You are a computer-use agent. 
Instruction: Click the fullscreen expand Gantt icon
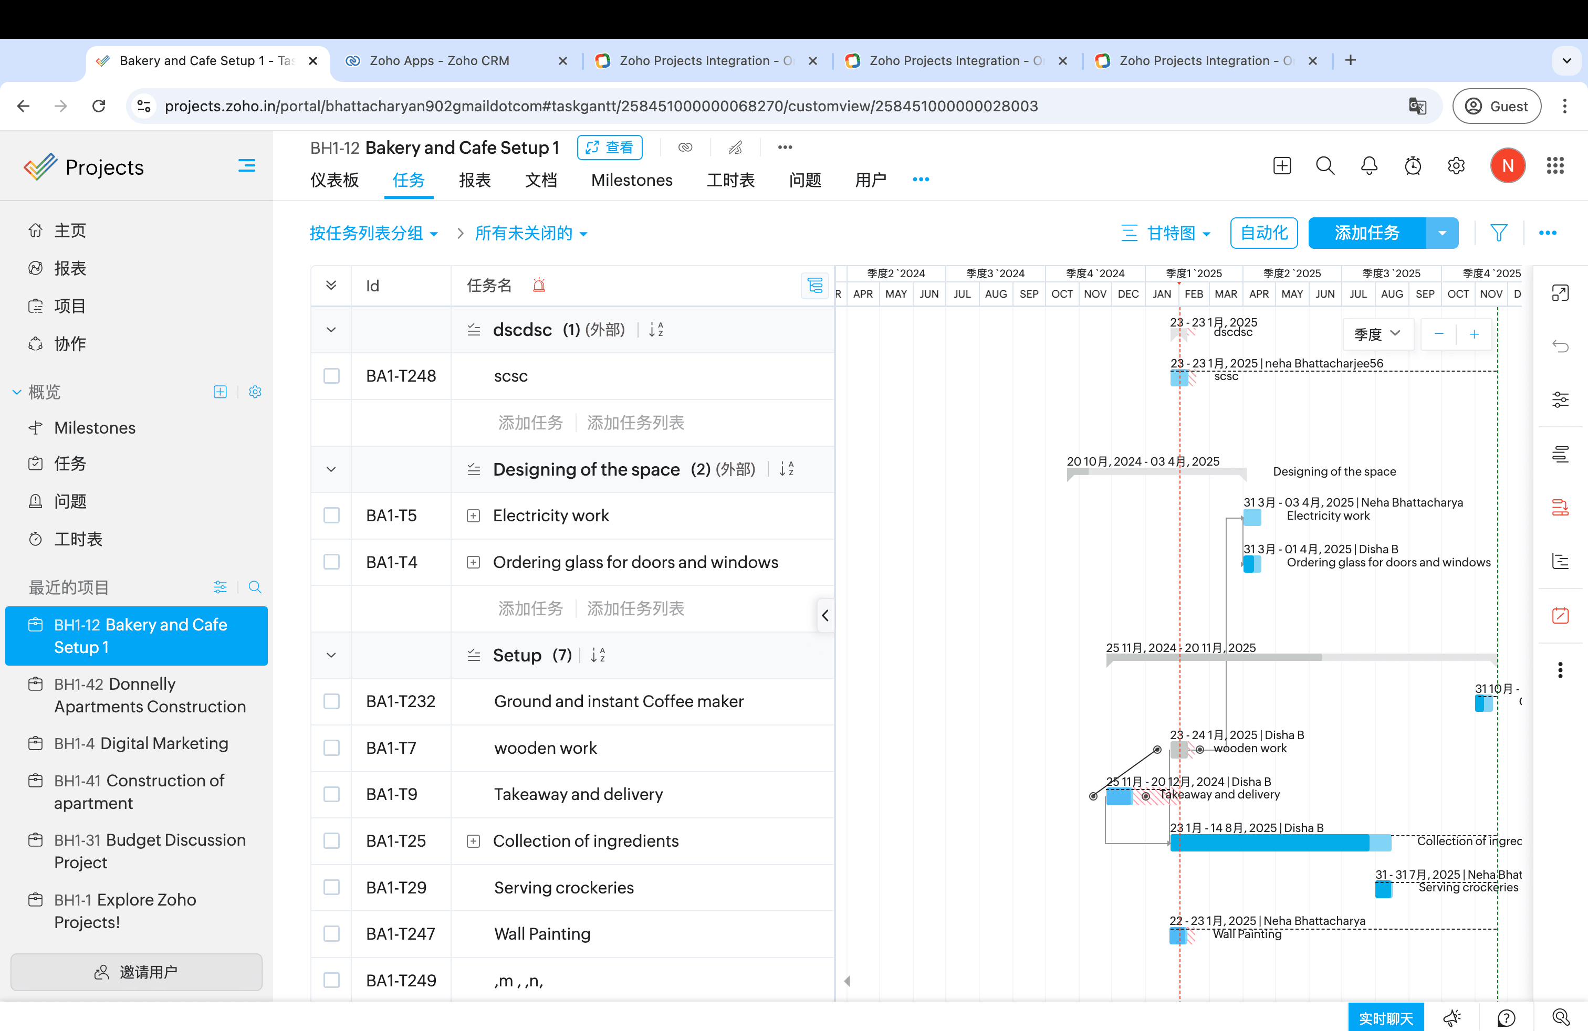pyautogui.click(x=1560, y=293)
